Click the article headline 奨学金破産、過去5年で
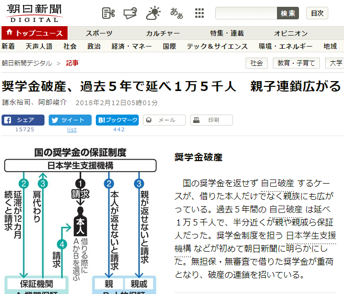Screen dimensions: 344x294 (171, 86)
